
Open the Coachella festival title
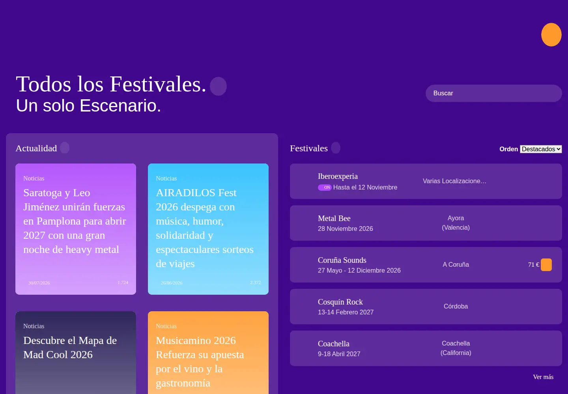pyautogui.click(x=334, y=344)
